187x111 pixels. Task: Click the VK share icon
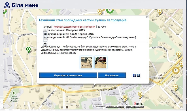point(138,75)
